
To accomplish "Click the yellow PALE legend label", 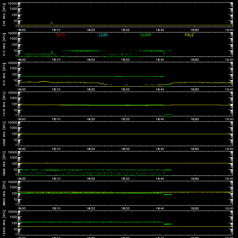I will pyautogui.click(x=189, y=35).
